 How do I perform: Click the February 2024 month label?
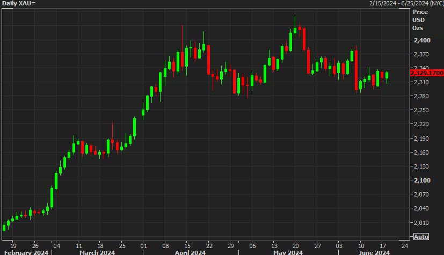point(26,252)
